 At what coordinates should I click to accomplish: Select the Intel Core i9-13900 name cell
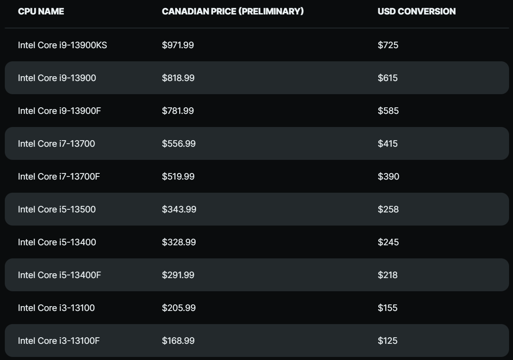click(x=57, y=78)
